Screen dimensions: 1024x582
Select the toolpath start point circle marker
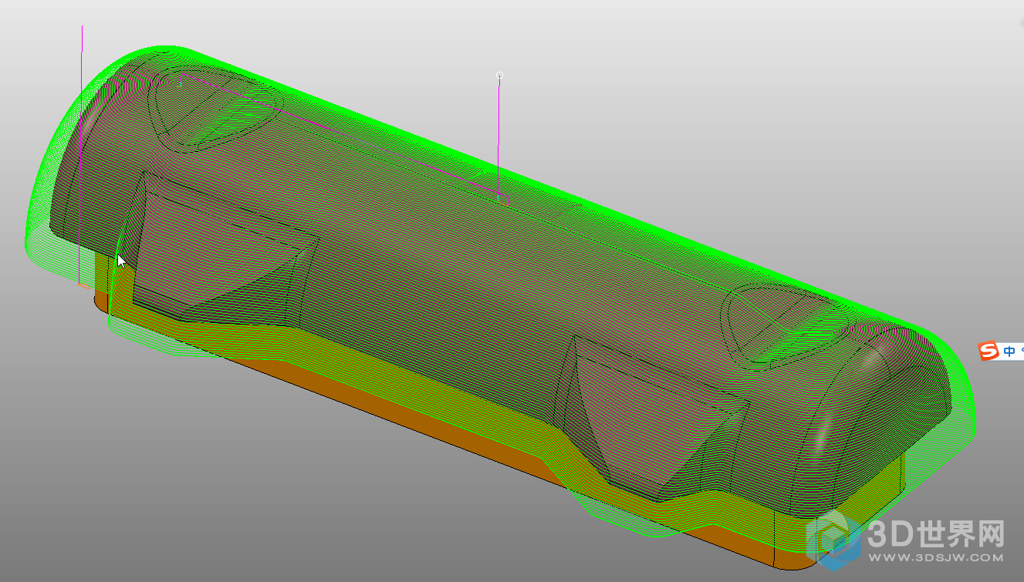click(499, 76)
